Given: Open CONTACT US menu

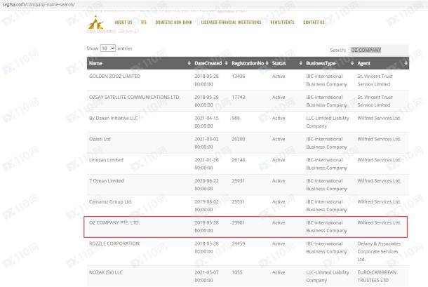Looking at the screenshot, I should (314, 22).
